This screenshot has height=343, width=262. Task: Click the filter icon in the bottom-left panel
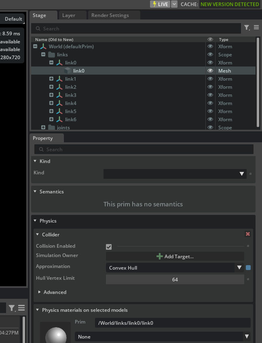coord(12,308)
